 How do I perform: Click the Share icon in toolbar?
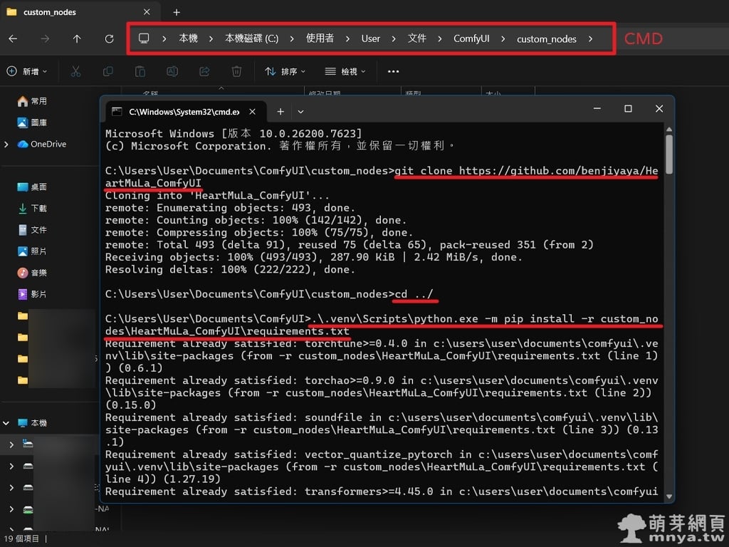pos(204,71)
